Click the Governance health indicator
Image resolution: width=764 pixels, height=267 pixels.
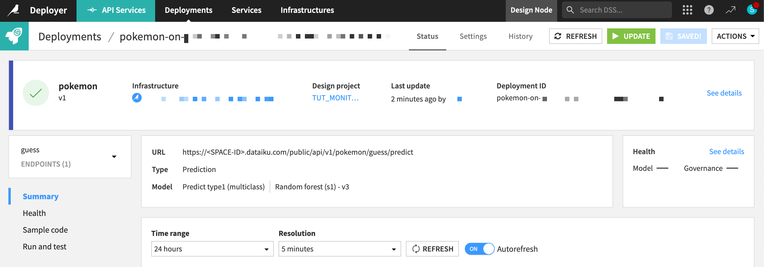pos(711,168)
